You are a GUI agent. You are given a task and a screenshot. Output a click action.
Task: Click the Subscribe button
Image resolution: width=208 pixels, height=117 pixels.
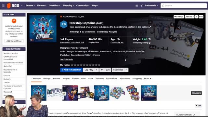(x=118, y=70)
